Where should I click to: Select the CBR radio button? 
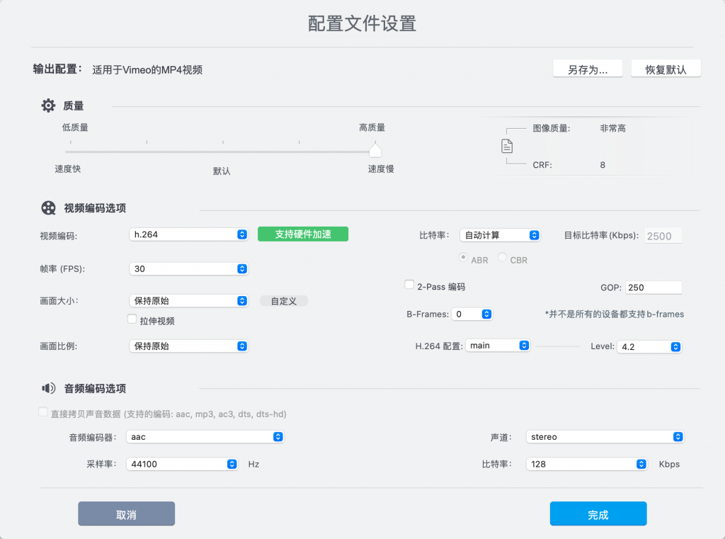pos(503,260)
